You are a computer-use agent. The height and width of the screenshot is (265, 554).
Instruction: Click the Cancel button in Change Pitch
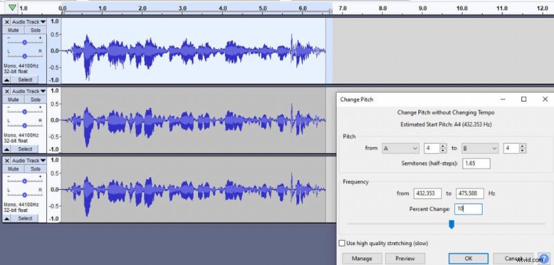pyautogui.click(x=512, y=259)
